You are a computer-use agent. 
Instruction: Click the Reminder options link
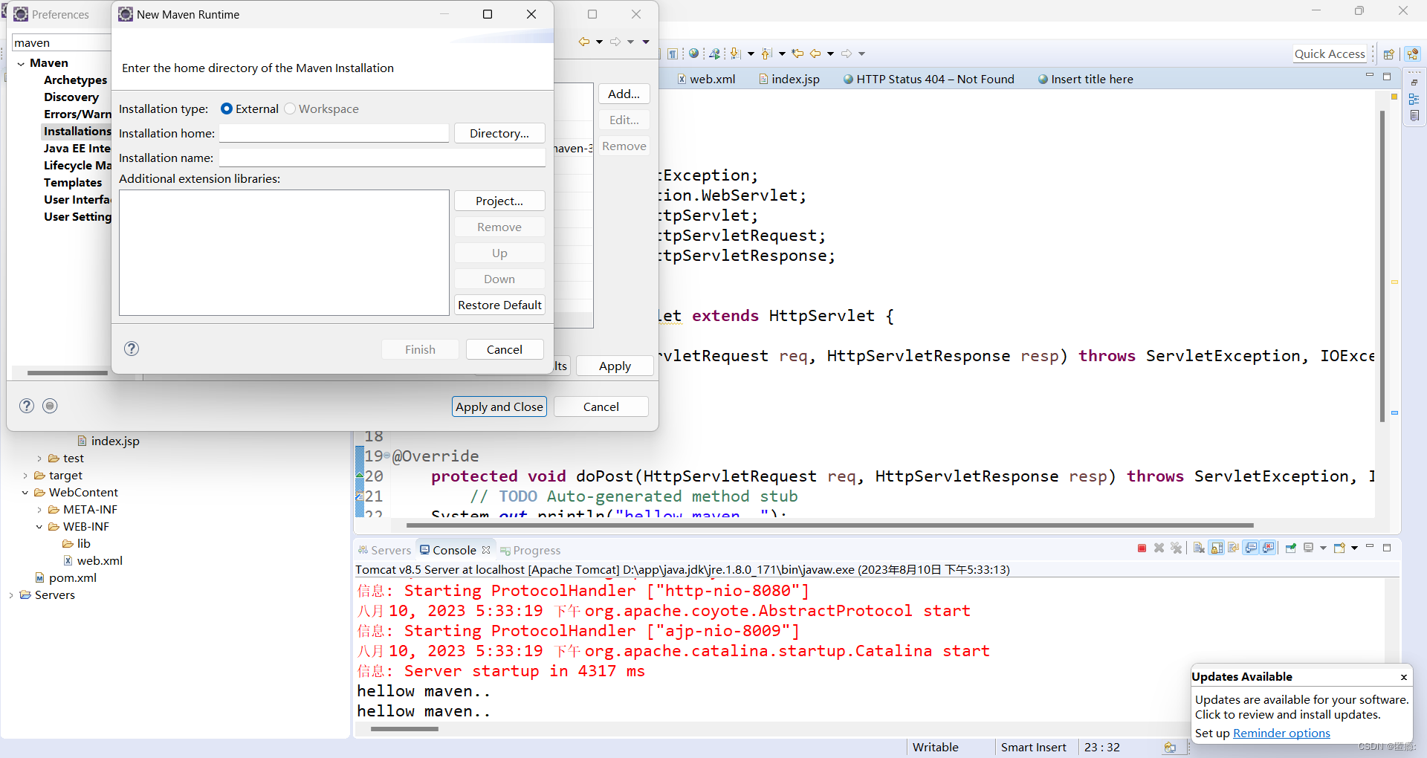click(x=1281, y=733)
